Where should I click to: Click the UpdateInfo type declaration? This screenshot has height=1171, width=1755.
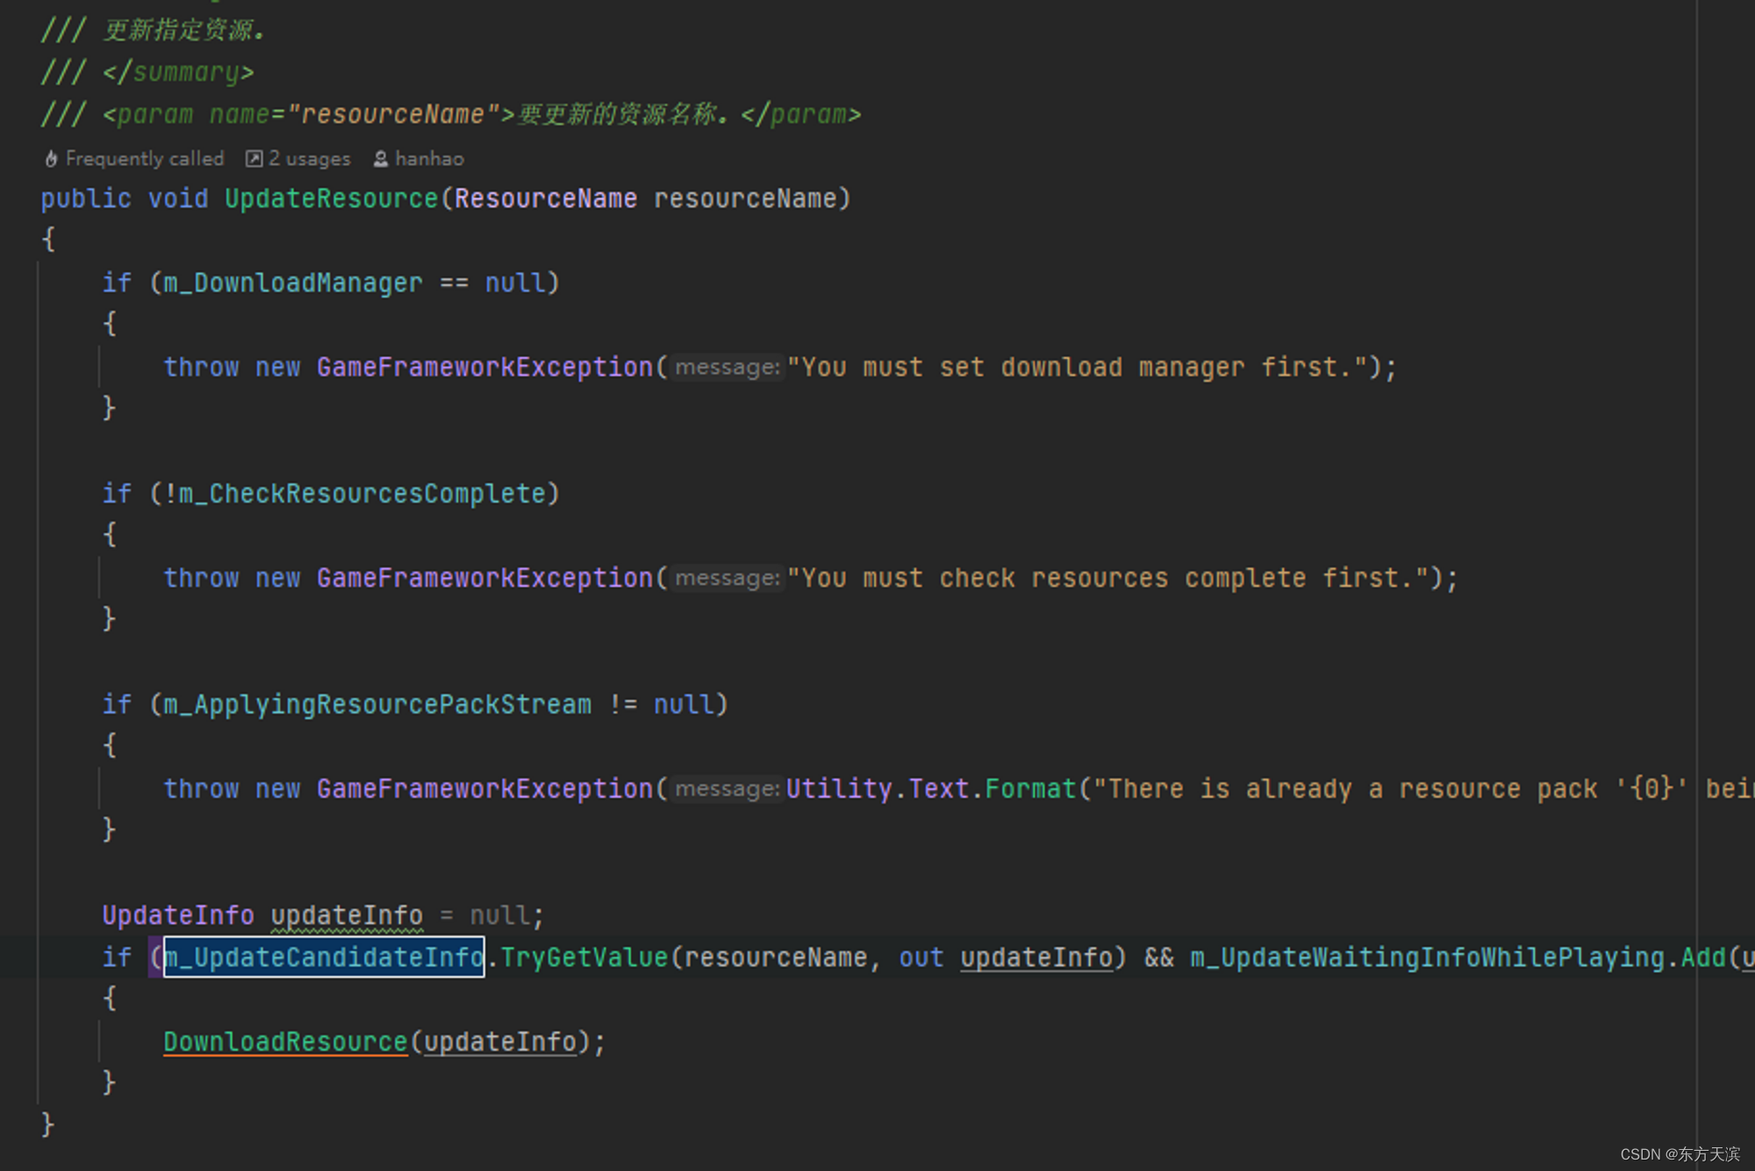pos(178,915)
